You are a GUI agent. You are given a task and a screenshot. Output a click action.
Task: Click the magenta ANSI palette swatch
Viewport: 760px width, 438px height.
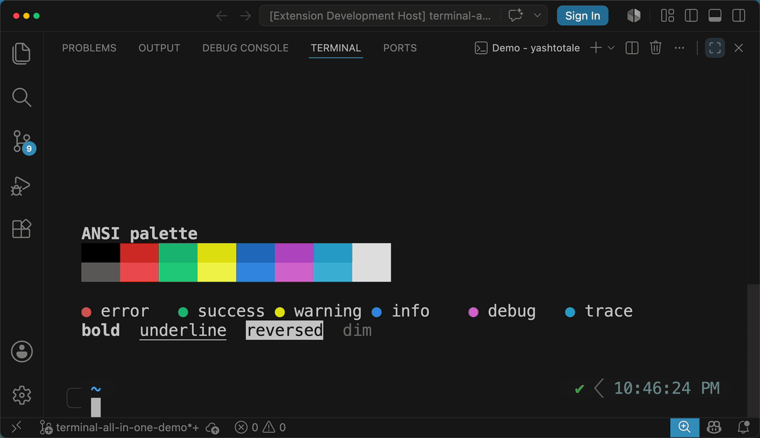pos(294,253)
